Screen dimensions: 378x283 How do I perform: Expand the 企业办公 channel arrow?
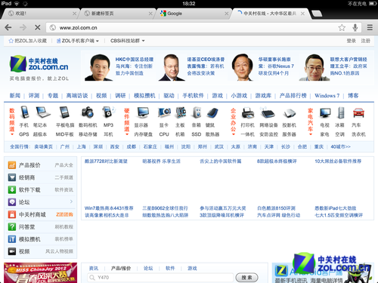(x=234, y=134)
